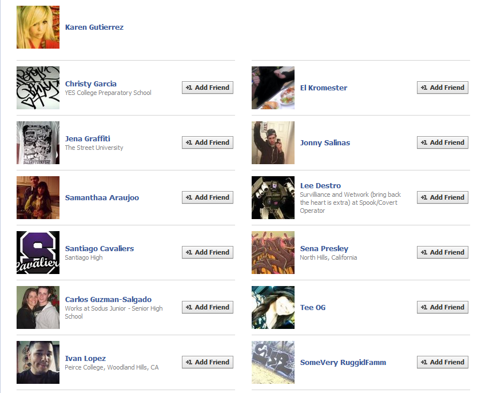This screenshot has width=485, height=393.
Task: Click the Santiago Cavaliers logo thumbnail
Action: 38,252
